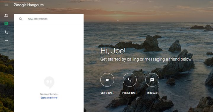Click the "Hi, Joe!" greeting
Screen dimensions: 213x112
[113, 51]
